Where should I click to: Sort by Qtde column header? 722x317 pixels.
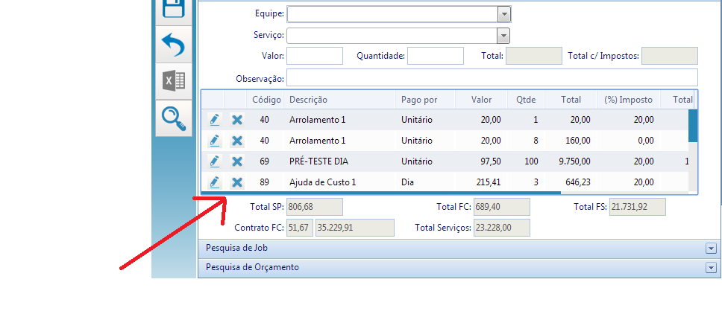(x=526, y=100)
